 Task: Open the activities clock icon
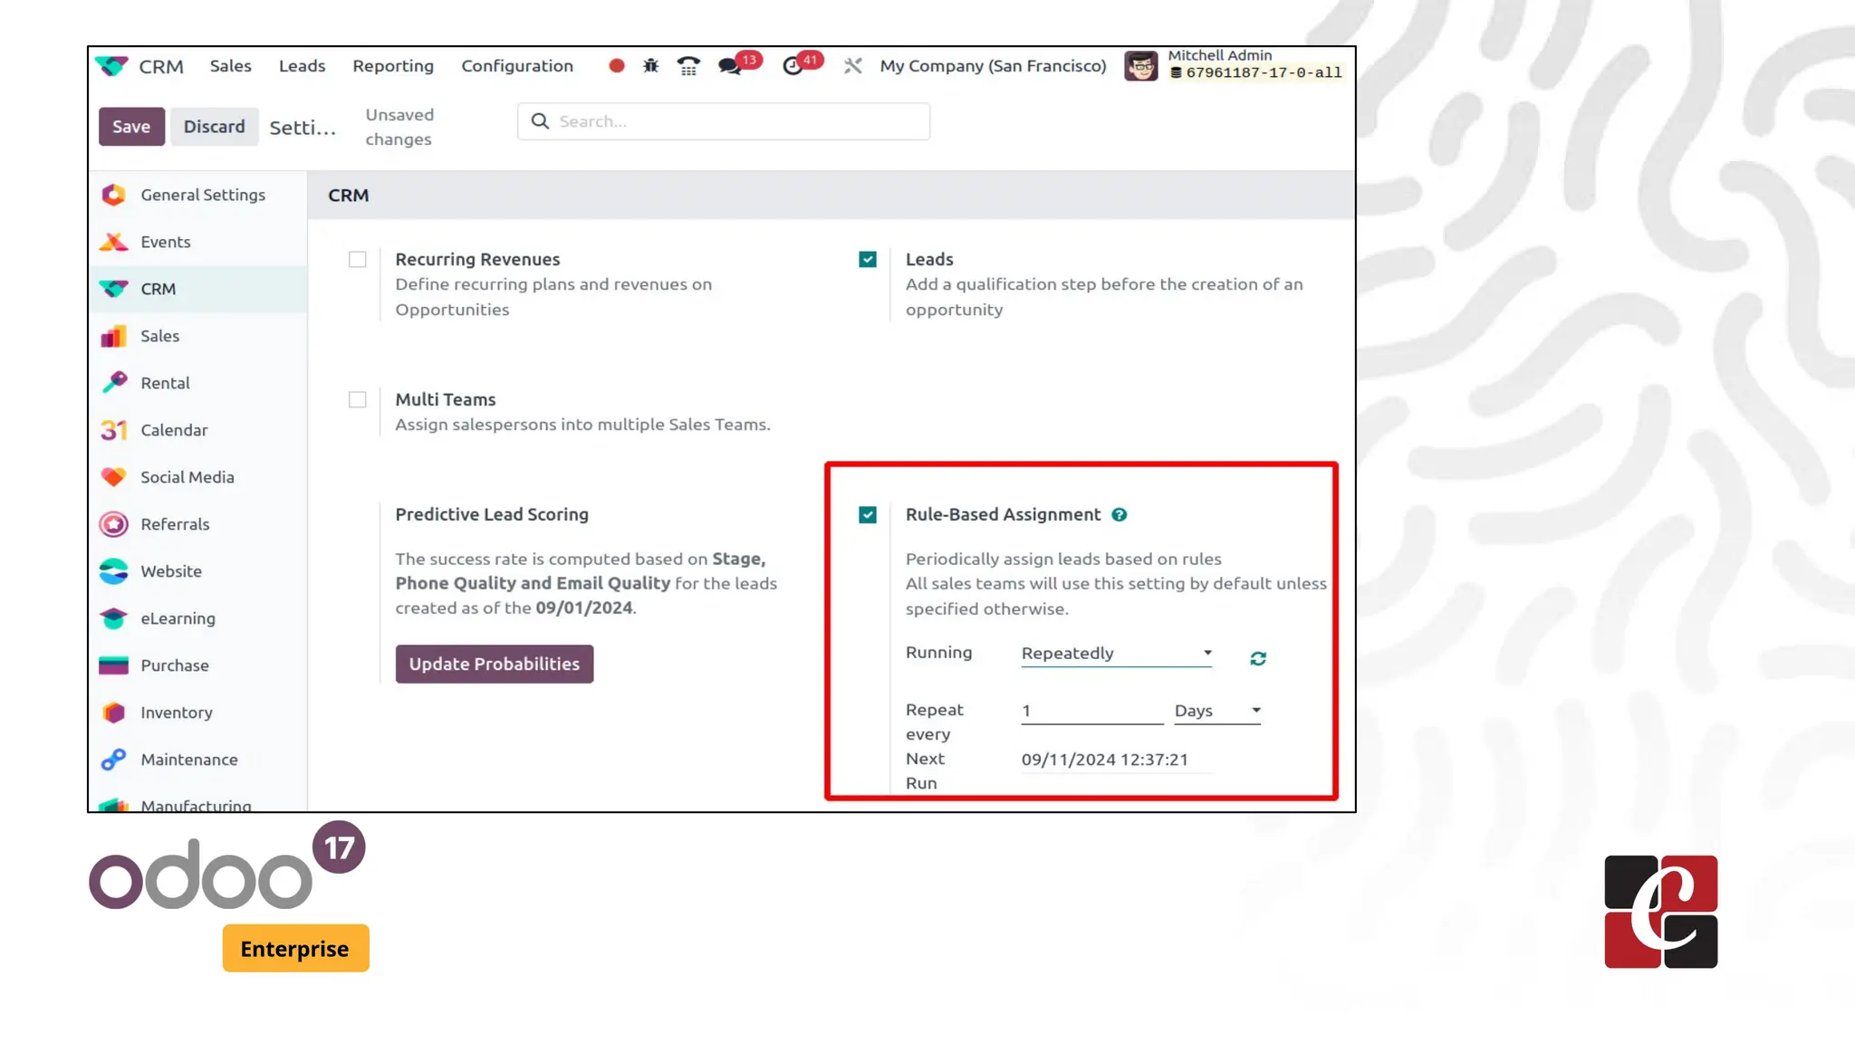[x=793, y=66]
